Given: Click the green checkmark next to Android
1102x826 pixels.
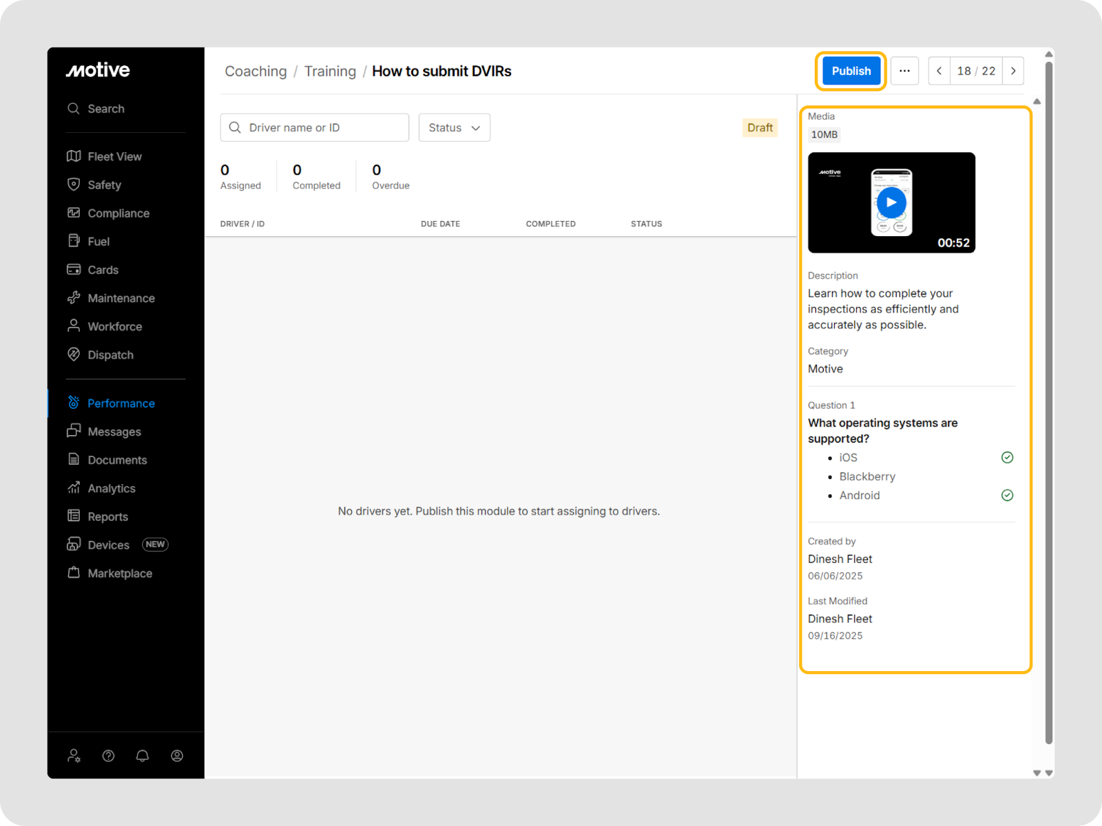Looking at the screenshot, I should pos(1007,496).
